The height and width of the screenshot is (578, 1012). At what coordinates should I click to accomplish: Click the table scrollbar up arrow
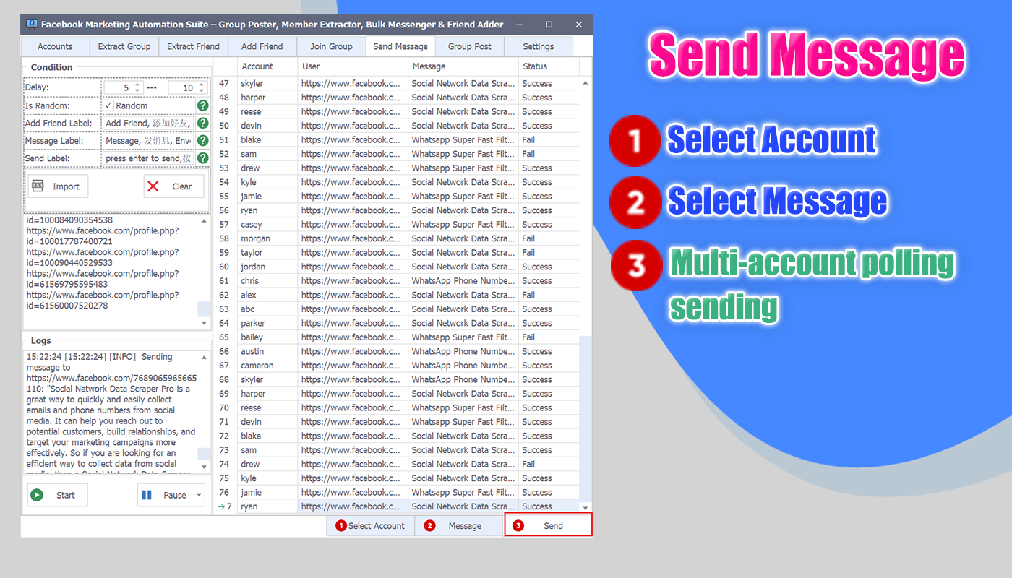(586, 82)
